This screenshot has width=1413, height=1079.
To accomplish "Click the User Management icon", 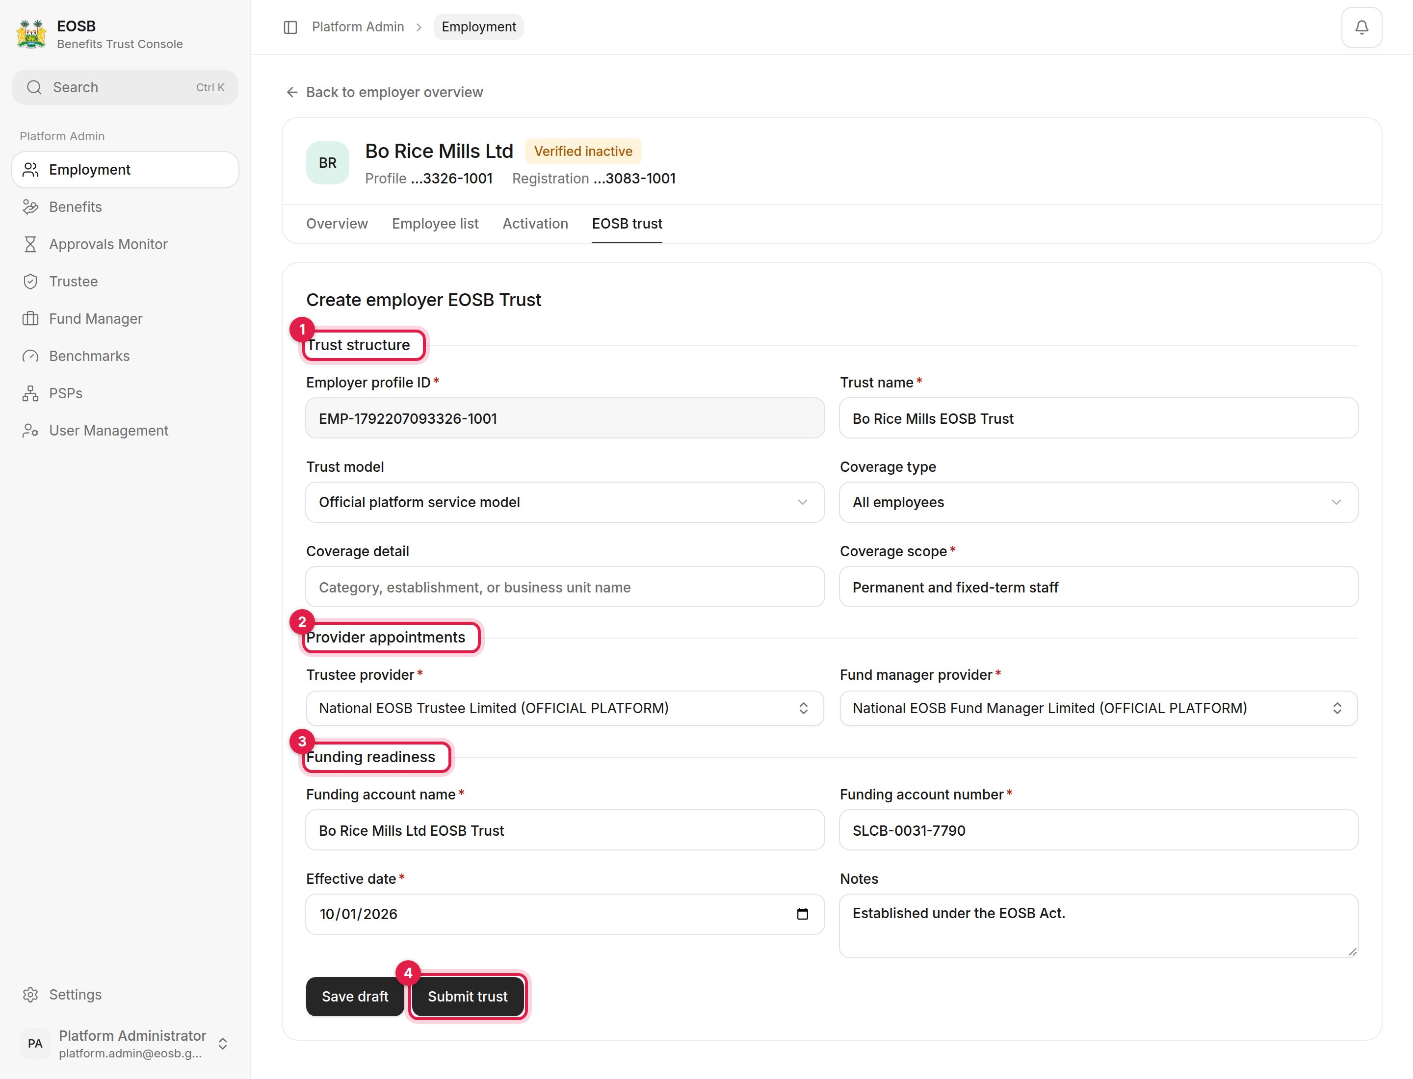I will [30, 430].
